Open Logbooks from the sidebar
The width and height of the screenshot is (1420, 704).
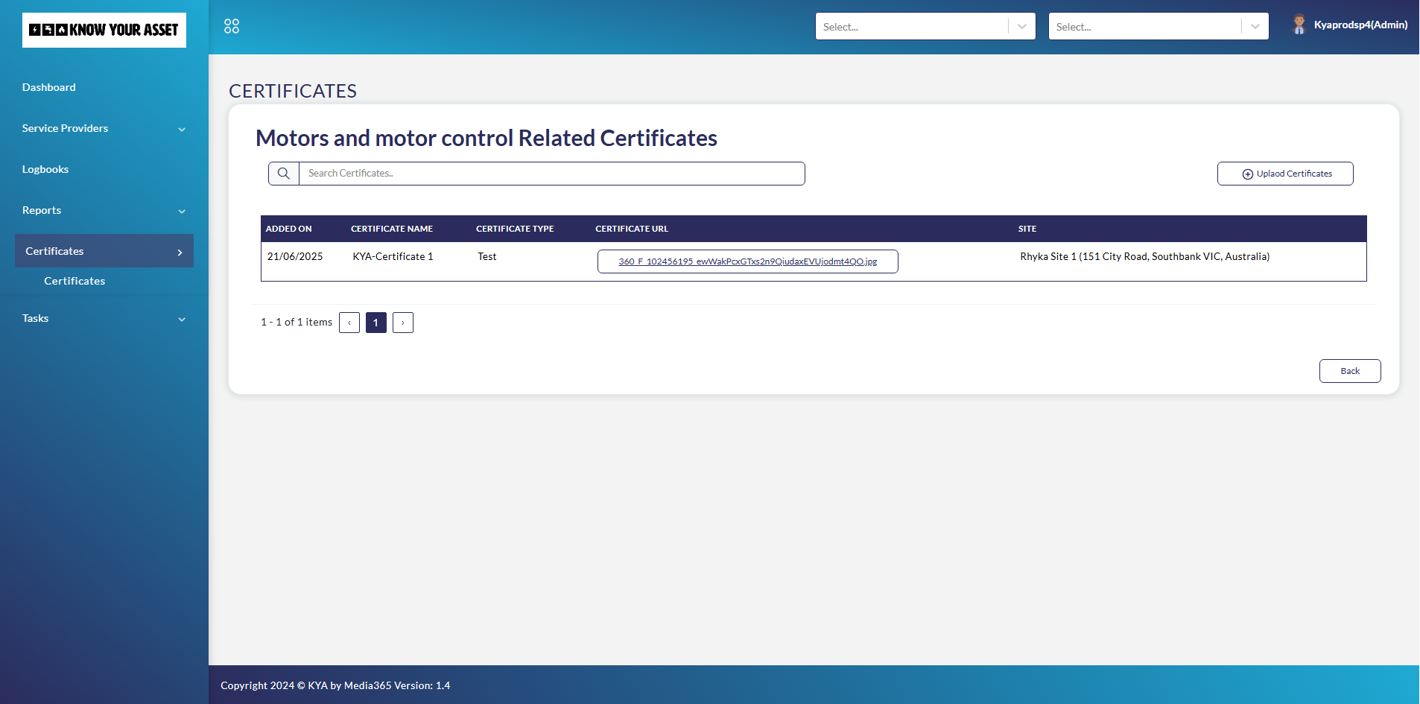pos(45,170)
